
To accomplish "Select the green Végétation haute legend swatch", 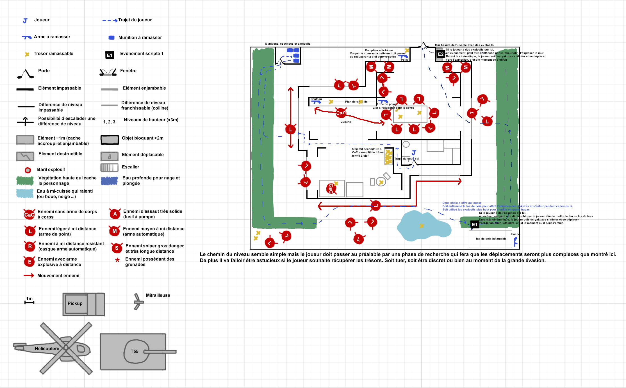I will point(25,181).
